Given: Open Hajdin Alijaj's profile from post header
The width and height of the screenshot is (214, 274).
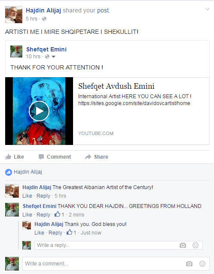Looking at the screenshot, I should [43, 10].
